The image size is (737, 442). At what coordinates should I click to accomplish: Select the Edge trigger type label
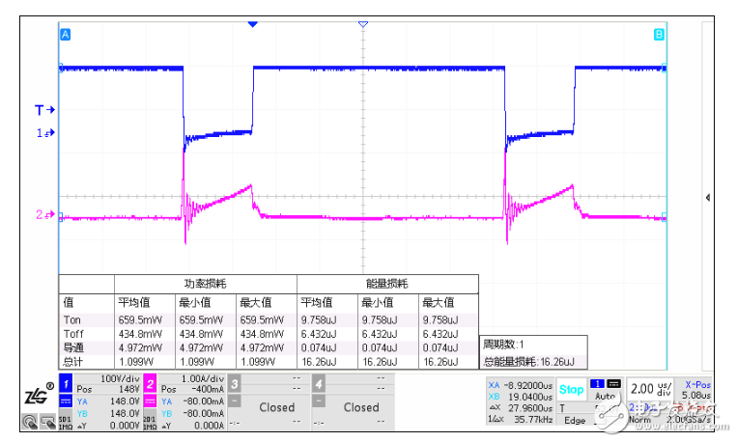click(575, 421)
